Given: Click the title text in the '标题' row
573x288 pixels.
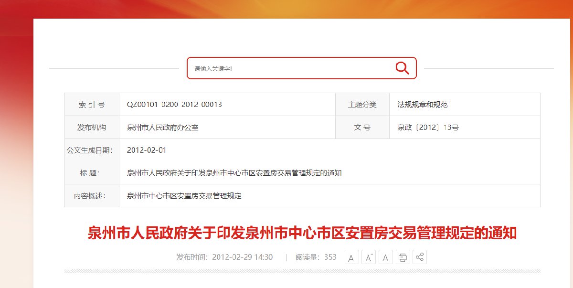Looking at the screenshot, I should click(x=234, y=173).
